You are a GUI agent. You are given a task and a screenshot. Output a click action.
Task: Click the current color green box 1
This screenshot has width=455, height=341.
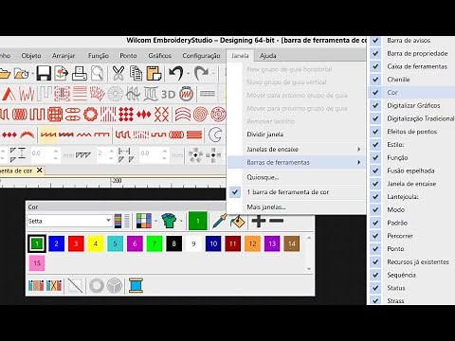pyautogui.click(x=198, y=221)
